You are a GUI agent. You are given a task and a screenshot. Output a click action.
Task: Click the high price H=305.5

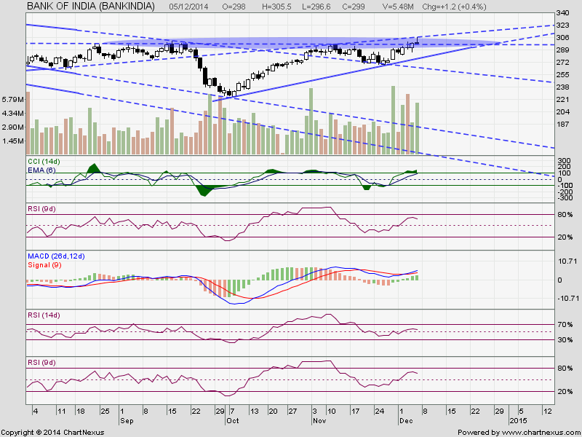tap(276, 7)
